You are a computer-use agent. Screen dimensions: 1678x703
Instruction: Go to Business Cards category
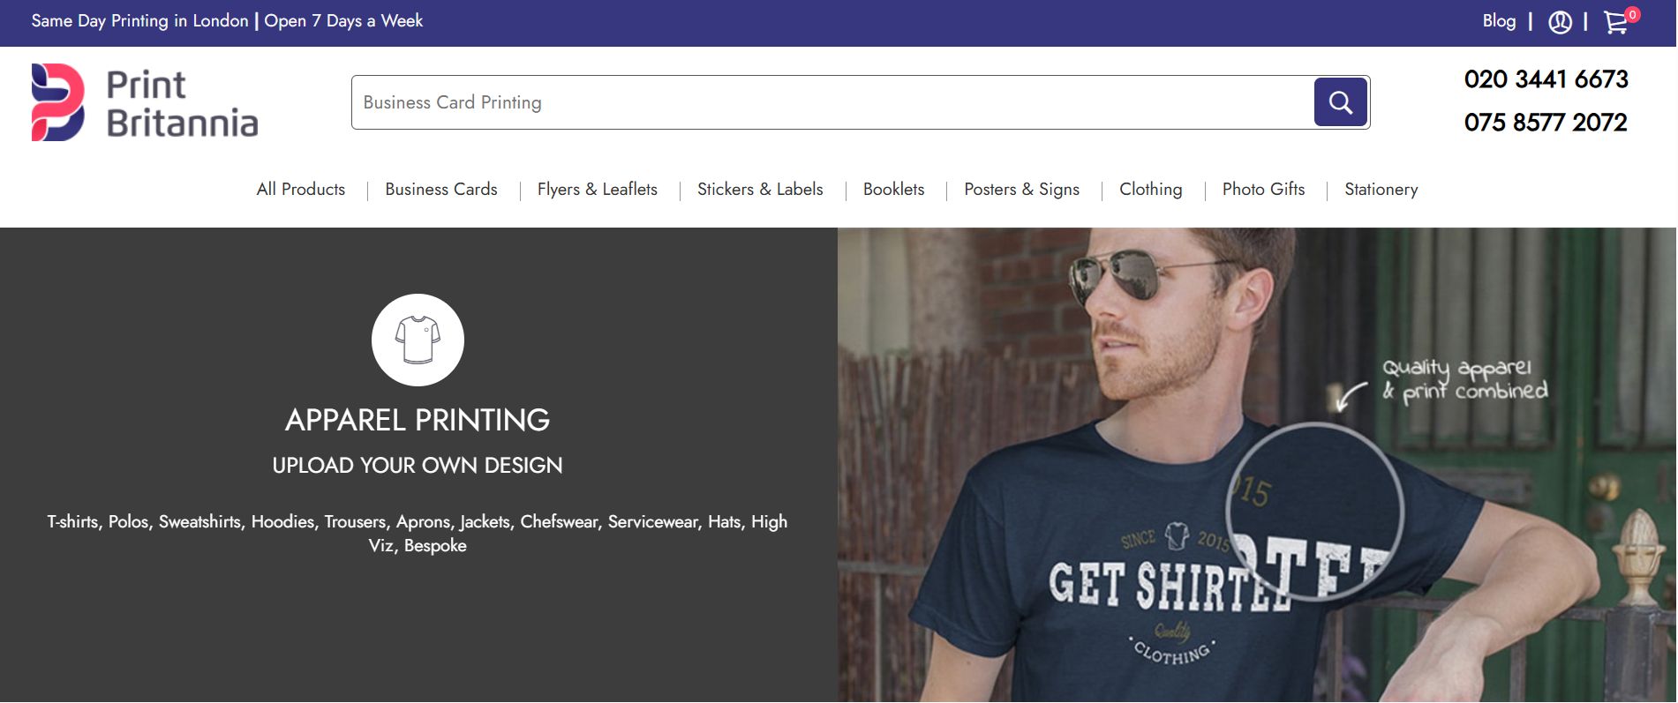(440, 190)
